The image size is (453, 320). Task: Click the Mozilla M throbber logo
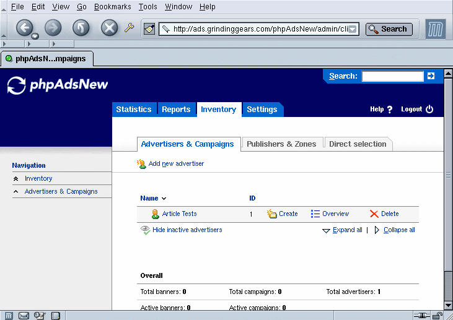tap(436, 29)
